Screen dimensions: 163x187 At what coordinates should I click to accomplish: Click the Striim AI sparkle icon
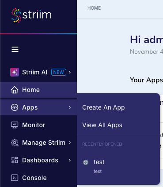(x=15, y=72)
